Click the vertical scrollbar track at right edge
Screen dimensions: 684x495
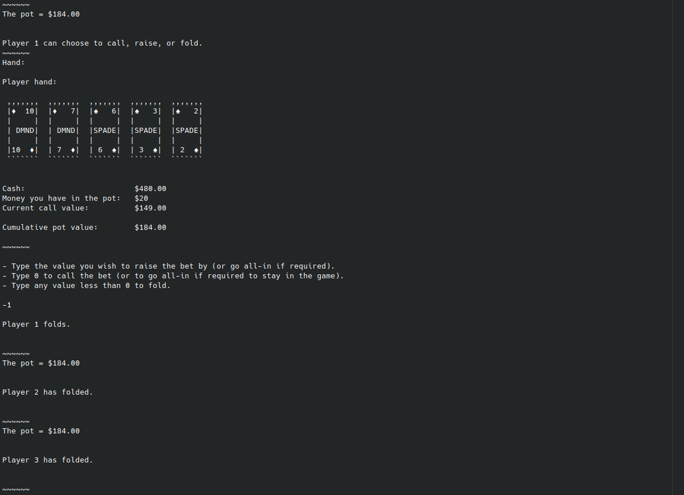click(x=678, y=247)
